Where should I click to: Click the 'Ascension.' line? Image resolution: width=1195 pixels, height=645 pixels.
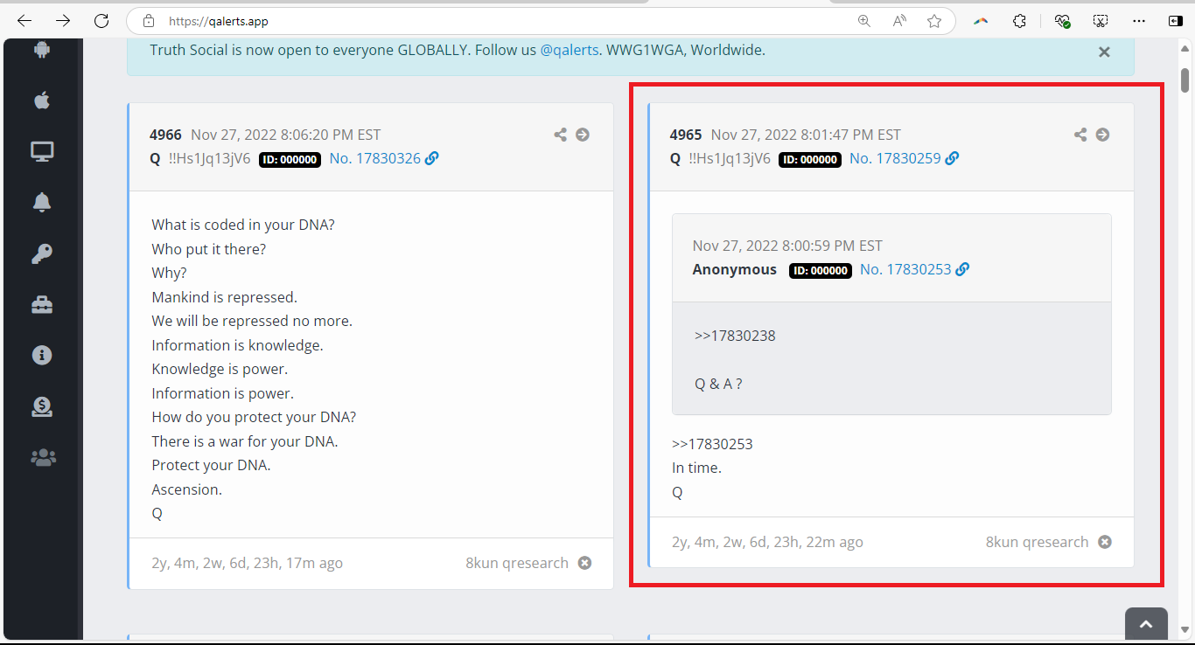click(x=186, y=489)
